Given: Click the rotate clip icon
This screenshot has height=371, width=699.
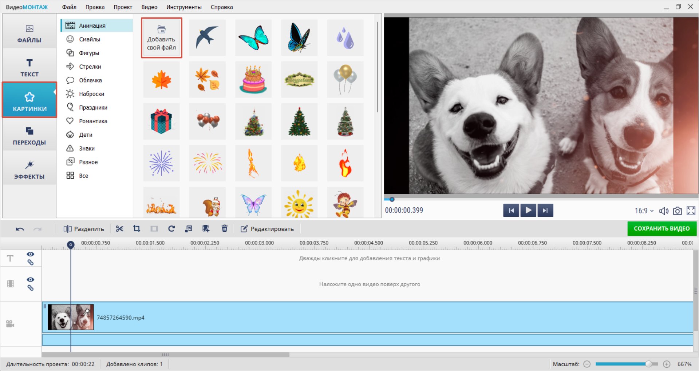Looking at the screenshot, I should coord(171,229).
